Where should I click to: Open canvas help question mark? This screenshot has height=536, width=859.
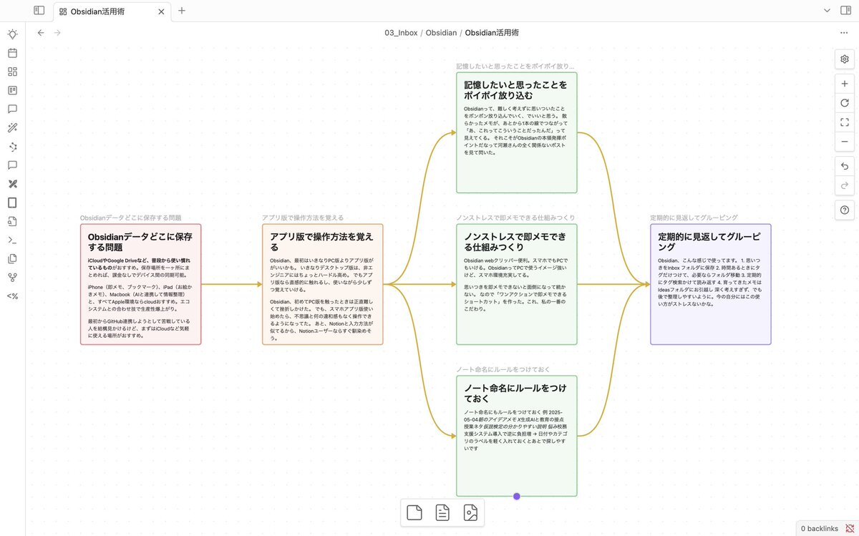845,210
